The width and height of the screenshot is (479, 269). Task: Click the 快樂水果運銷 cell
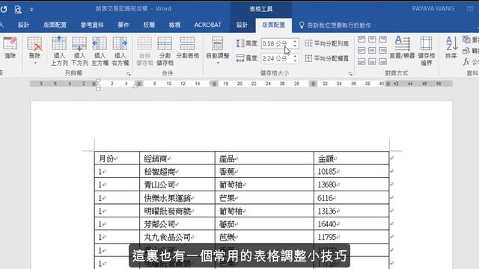pos(177,198)
